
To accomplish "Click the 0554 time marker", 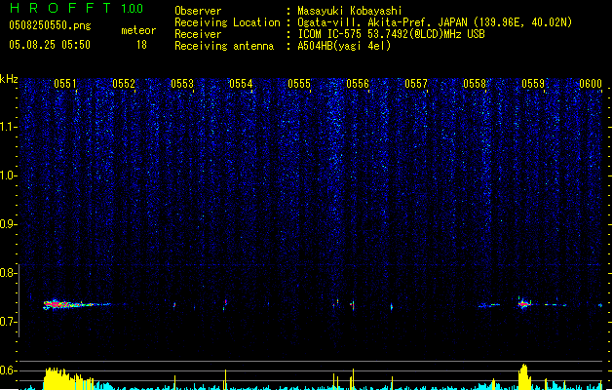I will click(x=241, y=84).
